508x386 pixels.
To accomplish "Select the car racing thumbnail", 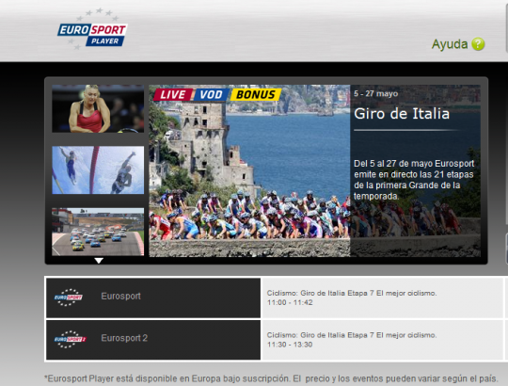I will 98,232.
